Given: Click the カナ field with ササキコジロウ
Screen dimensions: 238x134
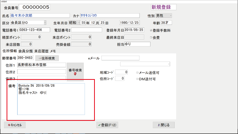Looking at the screenshot, I should point(110,15).
